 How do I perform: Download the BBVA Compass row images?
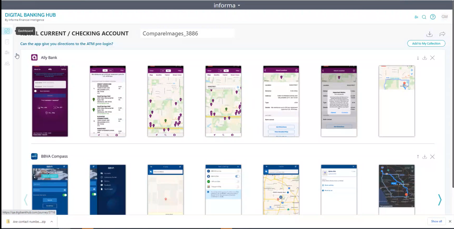pos(425,157)
